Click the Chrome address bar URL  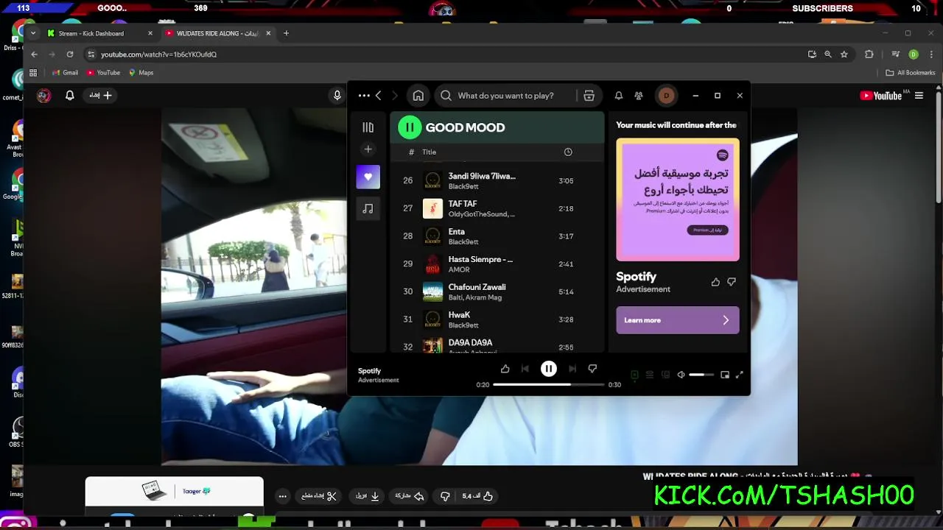158,54
